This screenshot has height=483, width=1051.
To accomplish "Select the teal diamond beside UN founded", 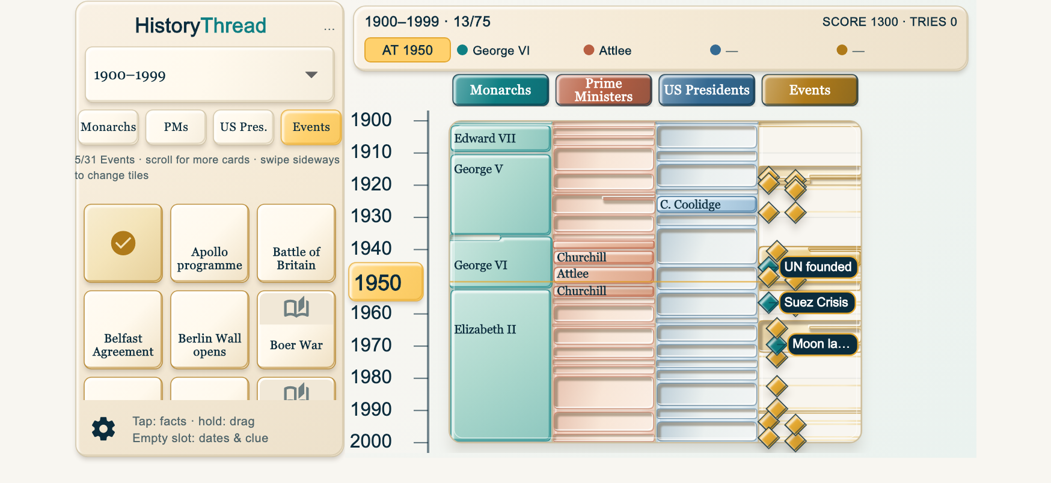I will point(769,266).
